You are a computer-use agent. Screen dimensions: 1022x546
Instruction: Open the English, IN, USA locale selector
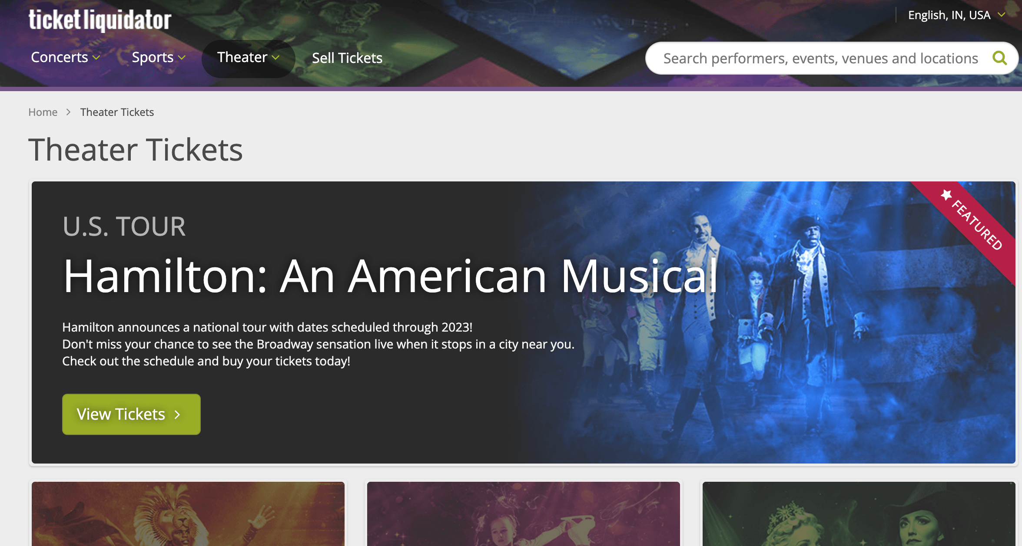[956, 15]
